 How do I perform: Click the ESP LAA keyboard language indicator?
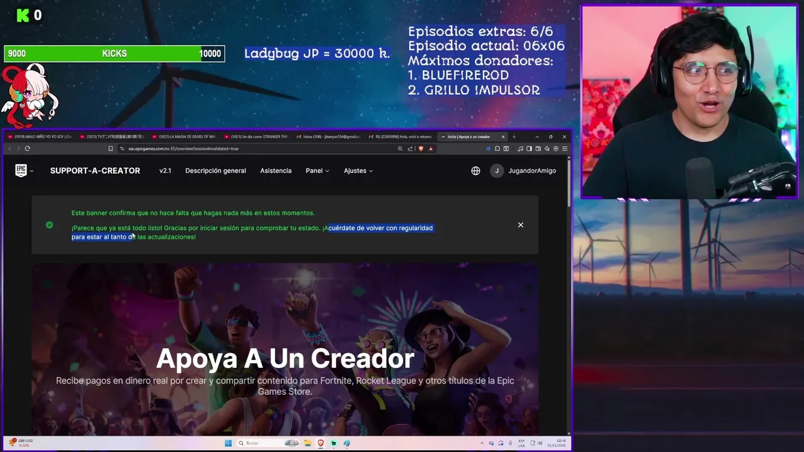click(521, 443)
